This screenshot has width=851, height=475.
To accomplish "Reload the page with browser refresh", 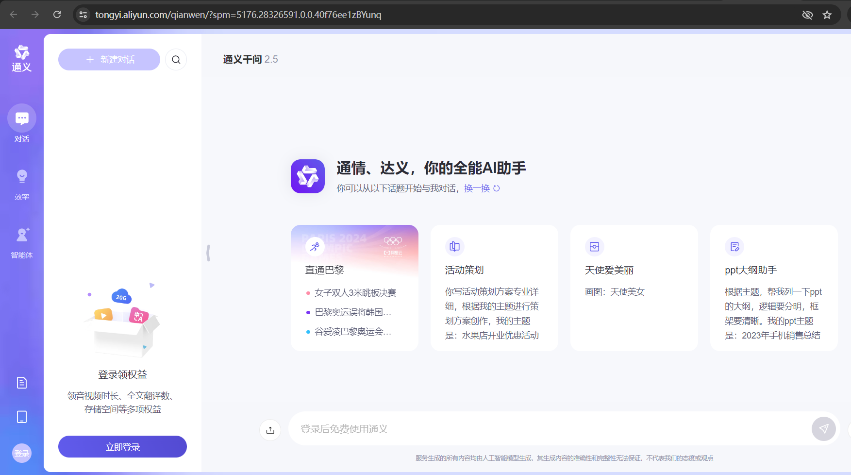I will click(x=57, y=15).
